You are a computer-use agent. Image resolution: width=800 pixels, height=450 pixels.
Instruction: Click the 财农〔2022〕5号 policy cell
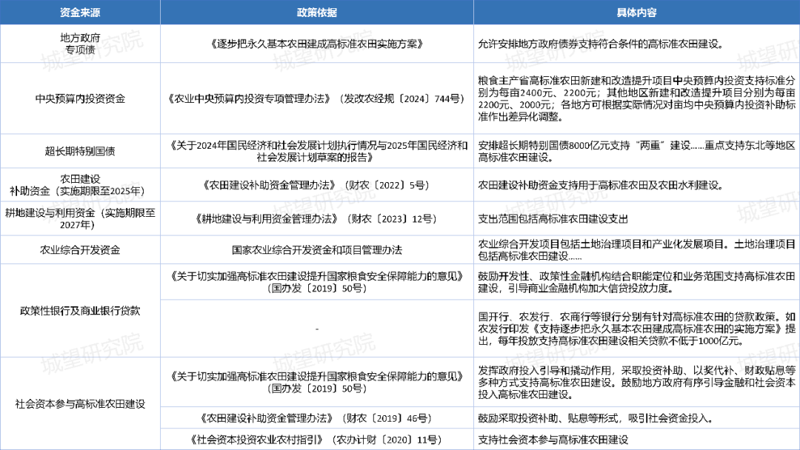click(316, 185)
